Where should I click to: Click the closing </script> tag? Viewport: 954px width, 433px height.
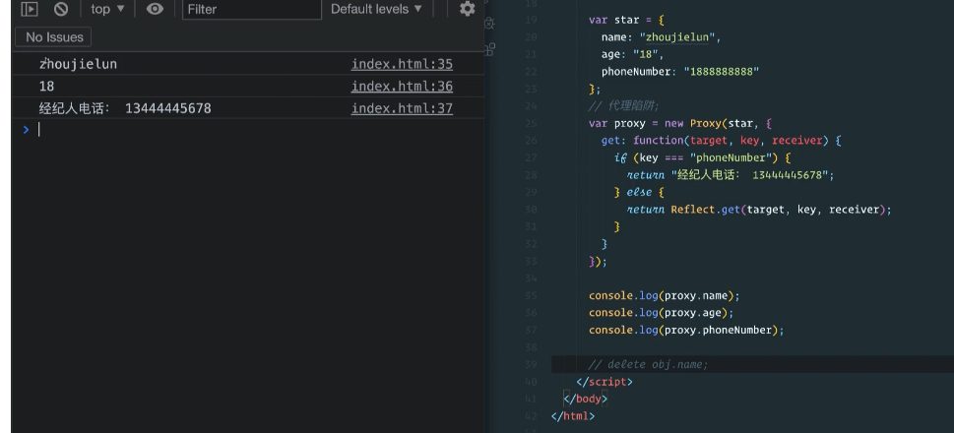[x=604, y=382]
